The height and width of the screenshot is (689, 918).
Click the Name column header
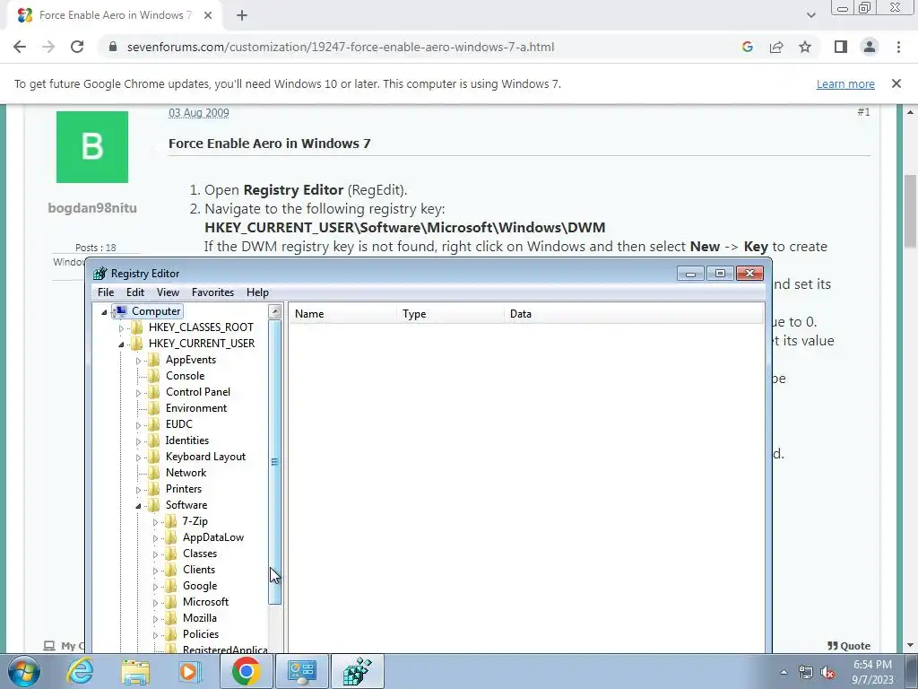coord(342,314)
